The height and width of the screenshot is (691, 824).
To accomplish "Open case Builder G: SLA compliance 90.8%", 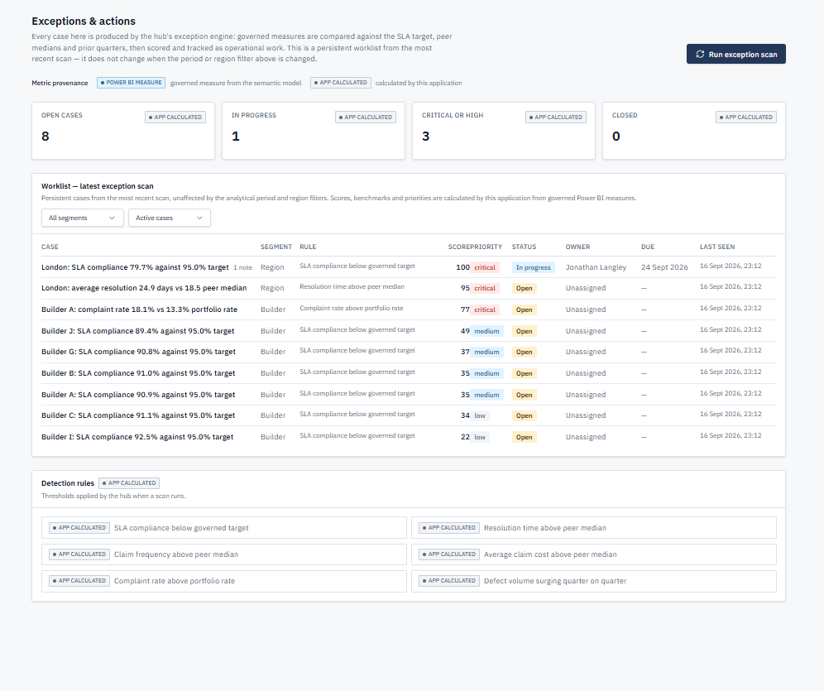I will [x=138, y=352].
